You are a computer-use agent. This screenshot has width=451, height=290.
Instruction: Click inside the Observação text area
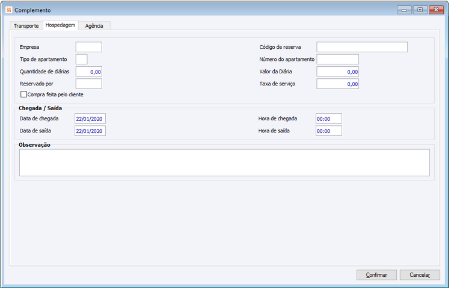point(225,162)
